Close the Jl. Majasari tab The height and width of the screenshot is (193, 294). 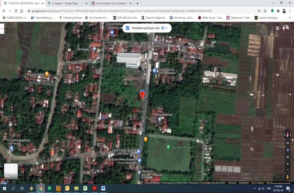pos(86,3)
